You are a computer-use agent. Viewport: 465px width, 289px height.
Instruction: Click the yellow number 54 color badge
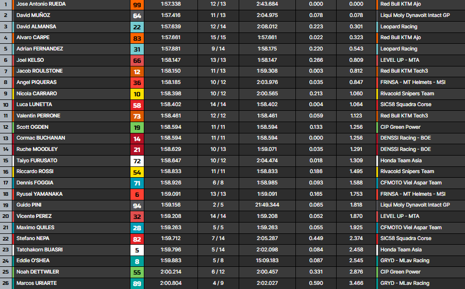click(137, 172)
